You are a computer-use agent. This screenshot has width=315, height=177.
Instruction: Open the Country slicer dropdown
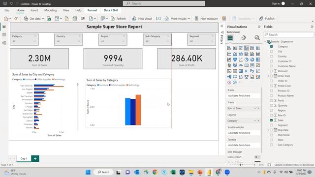coord(79,41)
